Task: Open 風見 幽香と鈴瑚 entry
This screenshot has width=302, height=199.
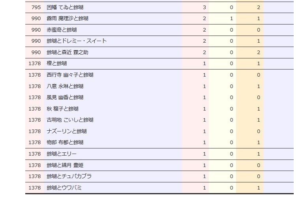Action: (65, 98)
